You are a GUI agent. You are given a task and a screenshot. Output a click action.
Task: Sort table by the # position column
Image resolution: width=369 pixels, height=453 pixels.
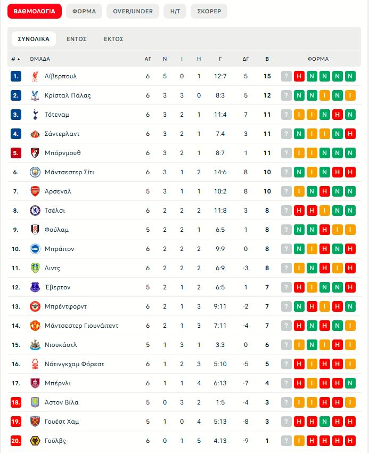point(15,59)
